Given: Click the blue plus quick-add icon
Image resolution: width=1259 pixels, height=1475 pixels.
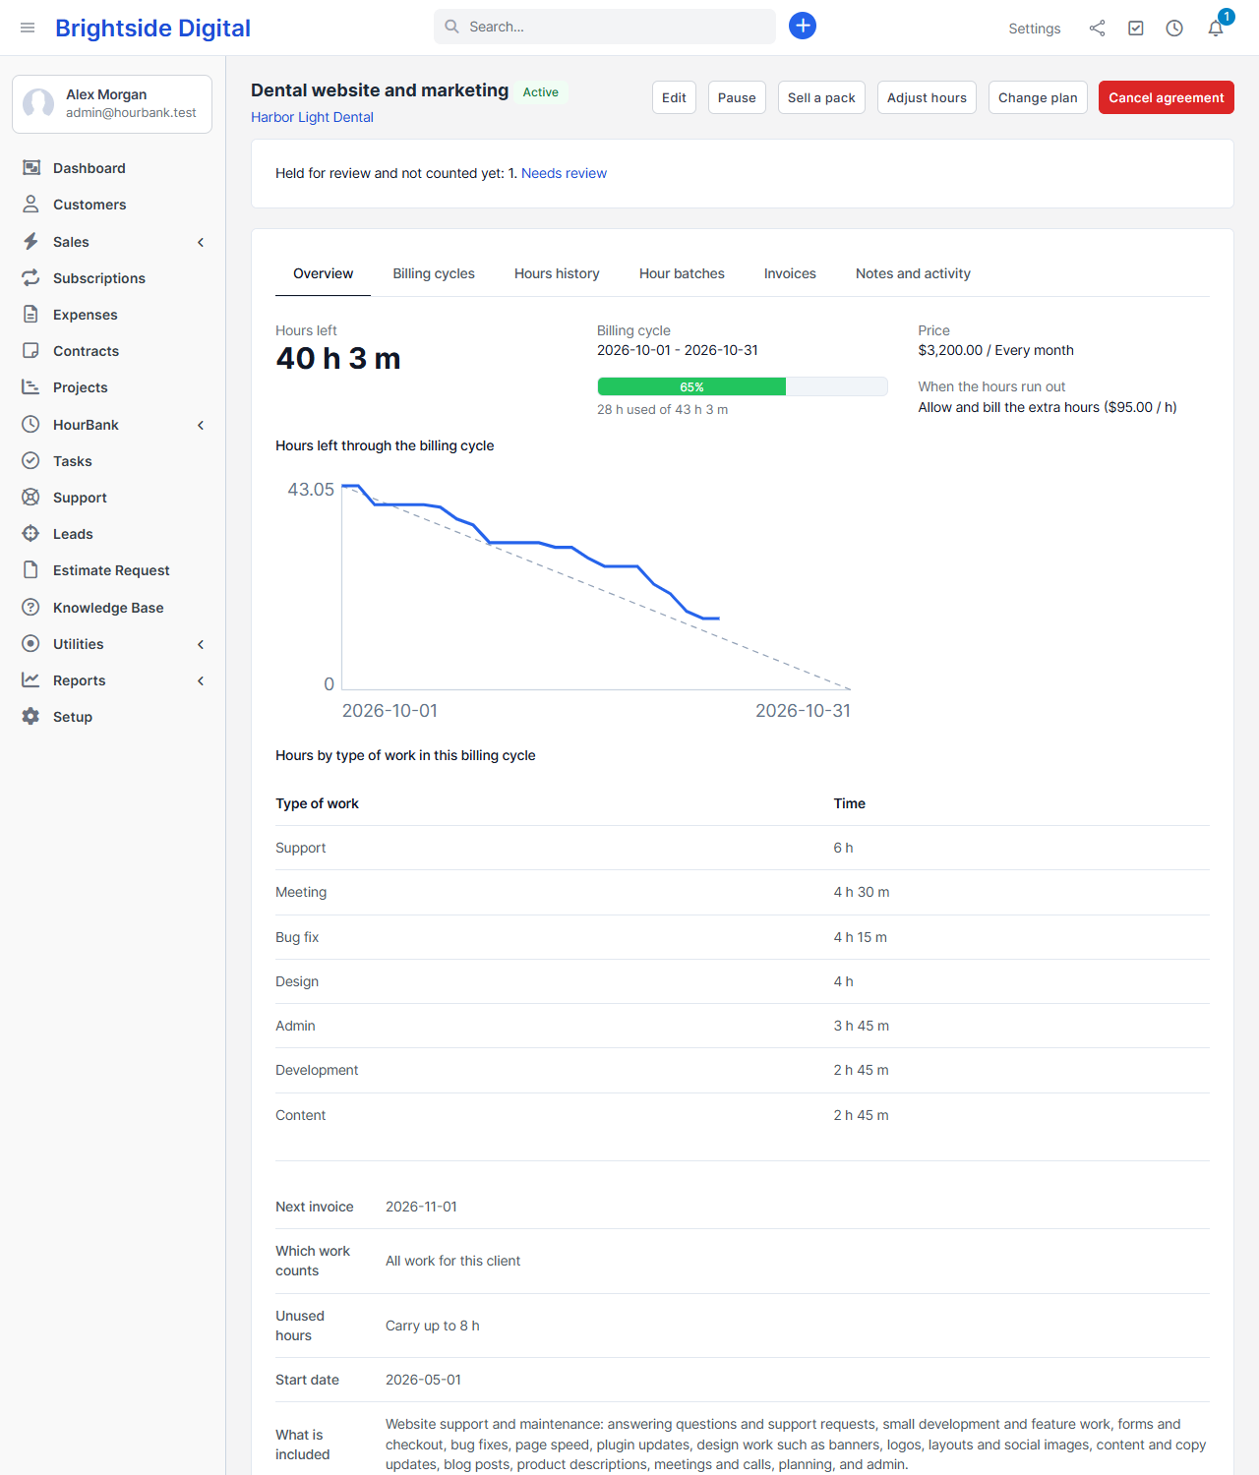Looking at the screenshot, I should pyautogui.click(x=803, y=26).
